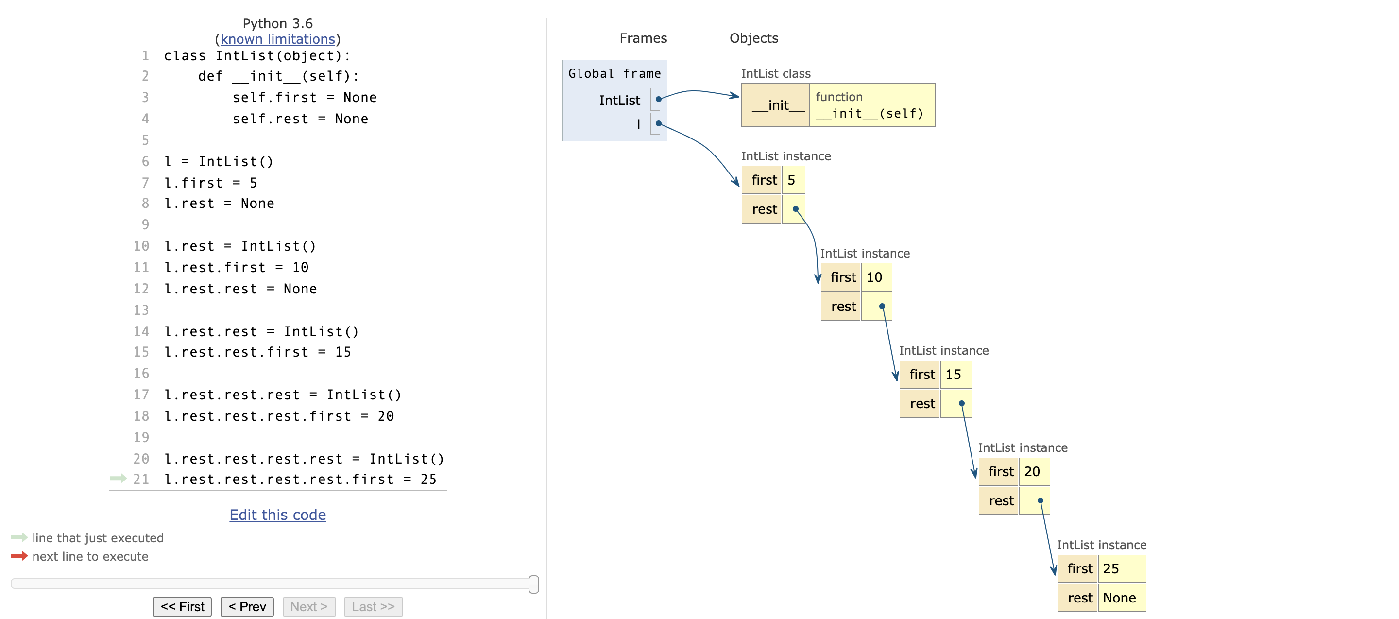Open the known limitations link

pyautogui.click(x=277, y=39)
